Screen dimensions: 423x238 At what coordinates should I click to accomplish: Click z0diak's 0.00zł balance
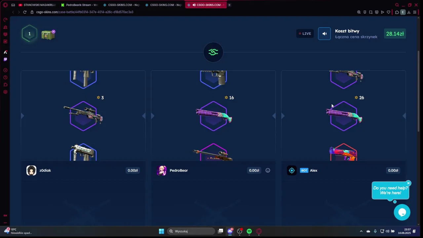[x=133, y=171]
